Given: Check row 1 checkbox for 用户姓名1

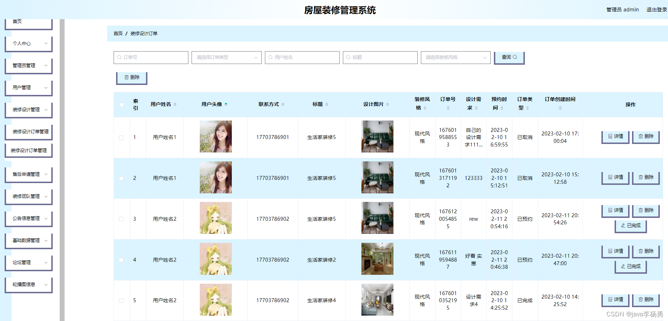Looking at the screenshot, I should [121, 138].
